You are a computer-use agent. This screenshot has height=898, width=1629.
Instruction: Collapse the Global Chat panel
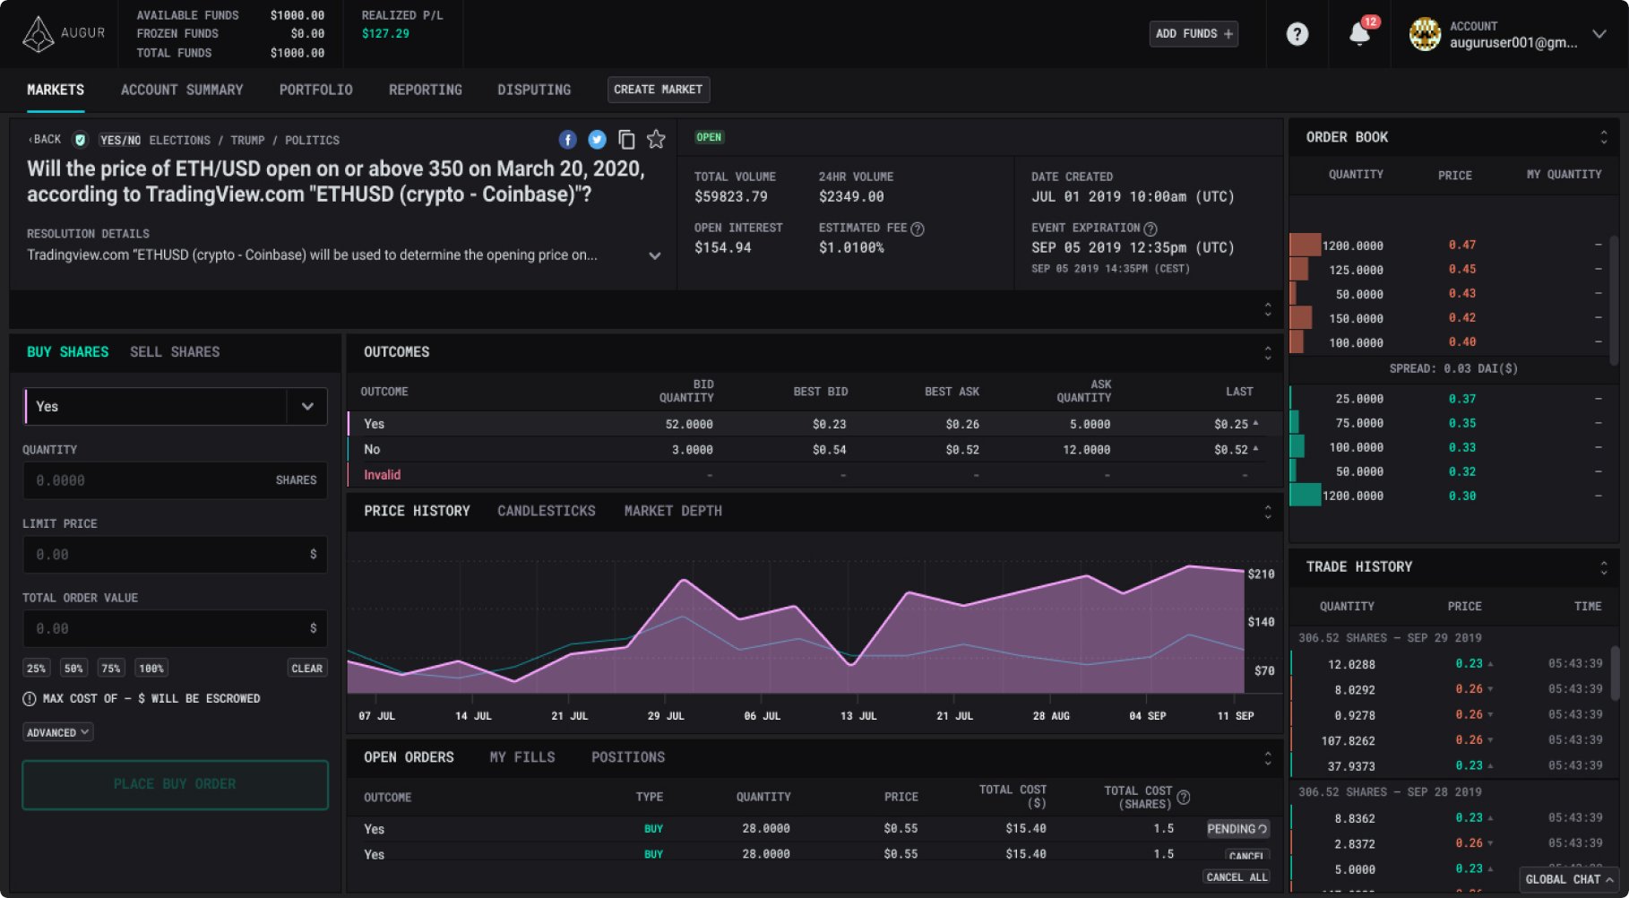click(1567, 879)
